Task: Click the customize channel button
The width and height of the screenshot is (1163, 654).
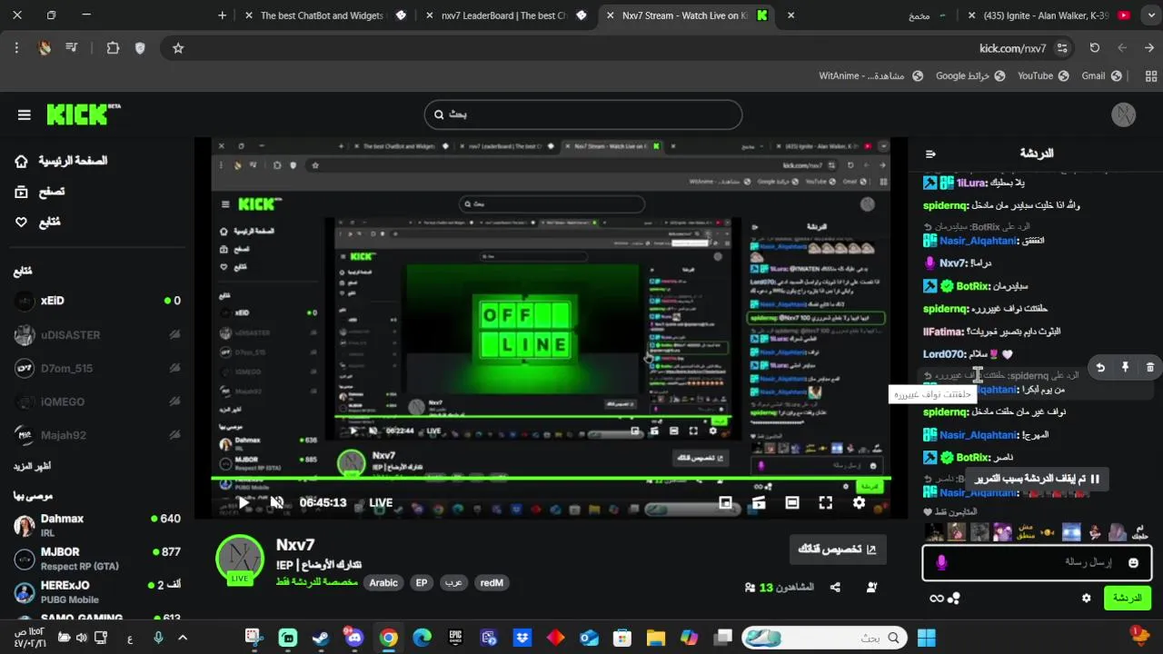Action: 838,550
